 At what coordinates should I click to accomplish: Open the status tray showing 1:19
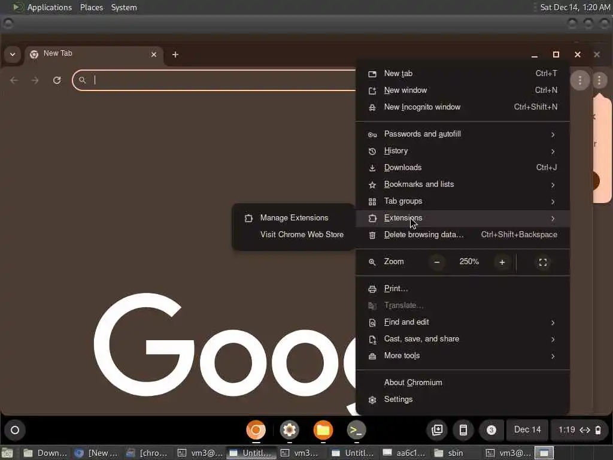click(x=579, y=430)
